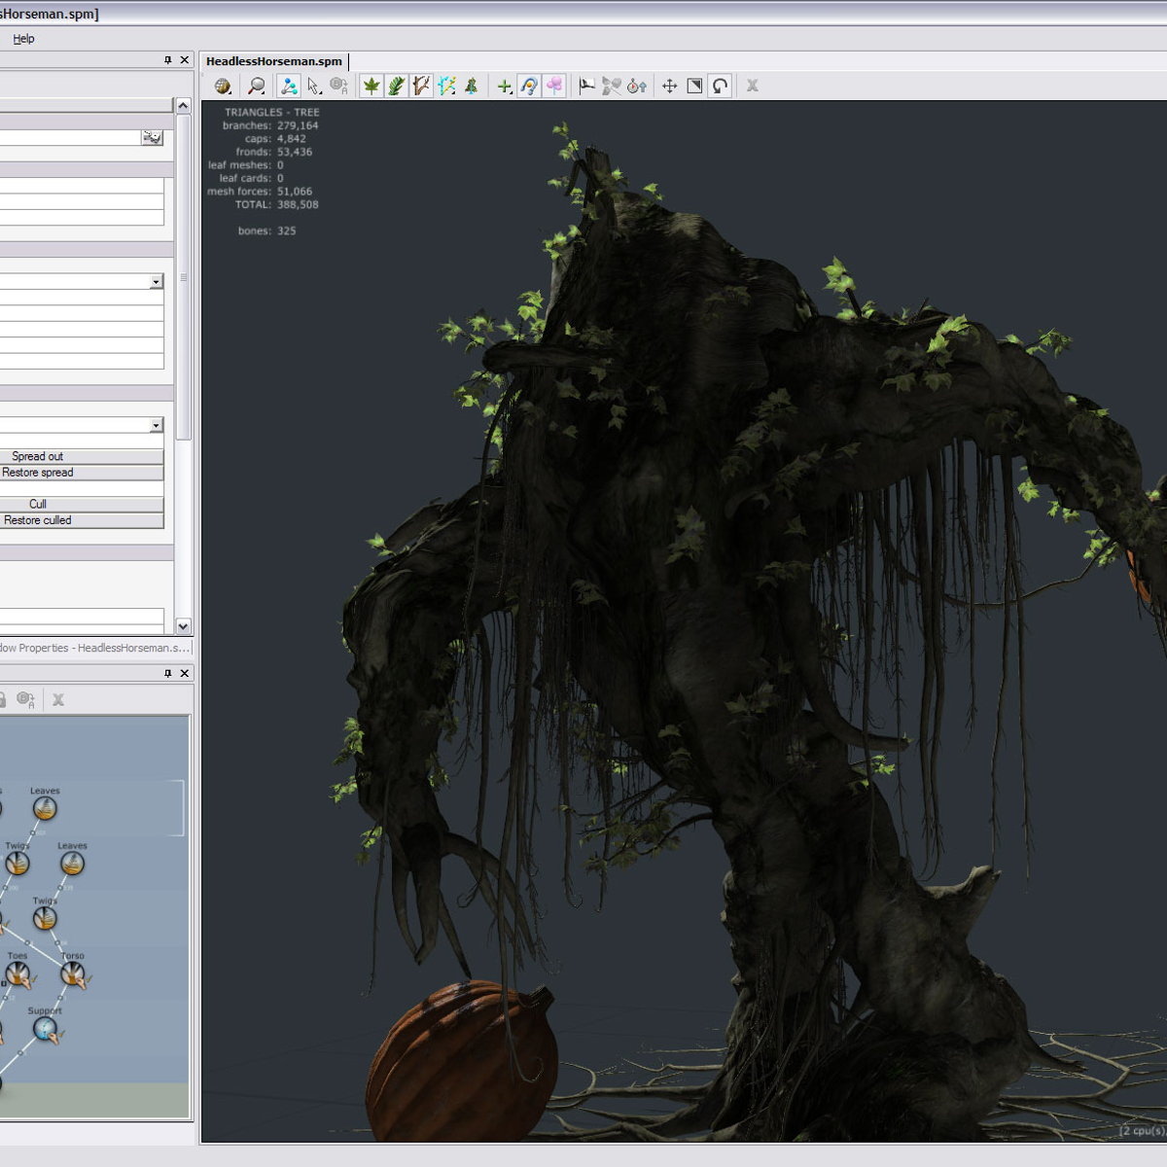Select the Leaves node right of Twigs
The width and height of the screenshot is (1167, 1167).
point(72,863)
